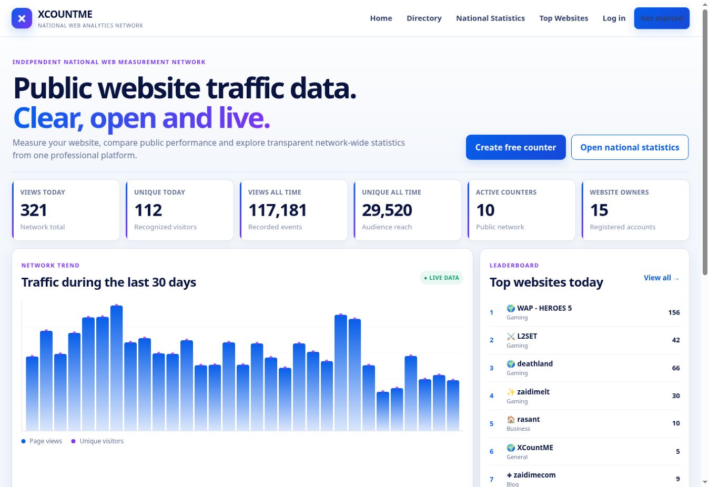Viewport: 709px width, 487px height.
Task: Open the L2SET leaderboard entry
Action: [x=584, y=340]
